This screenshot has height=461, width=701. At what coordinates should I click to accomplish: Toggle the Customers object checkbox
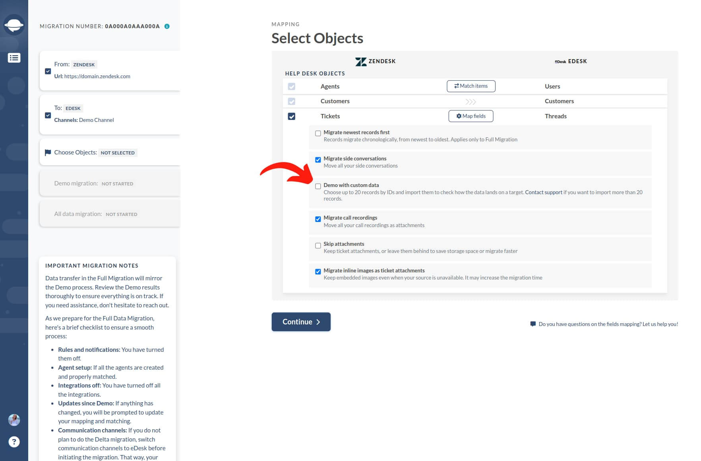click(292, 101)
